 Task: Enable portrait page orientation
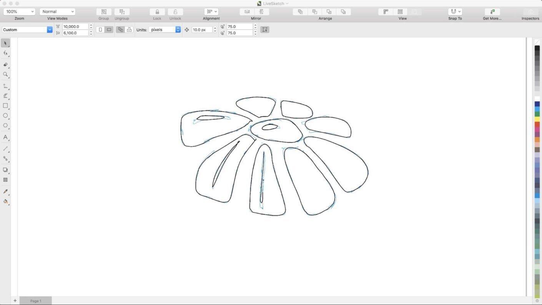click(x=100, y=29)
